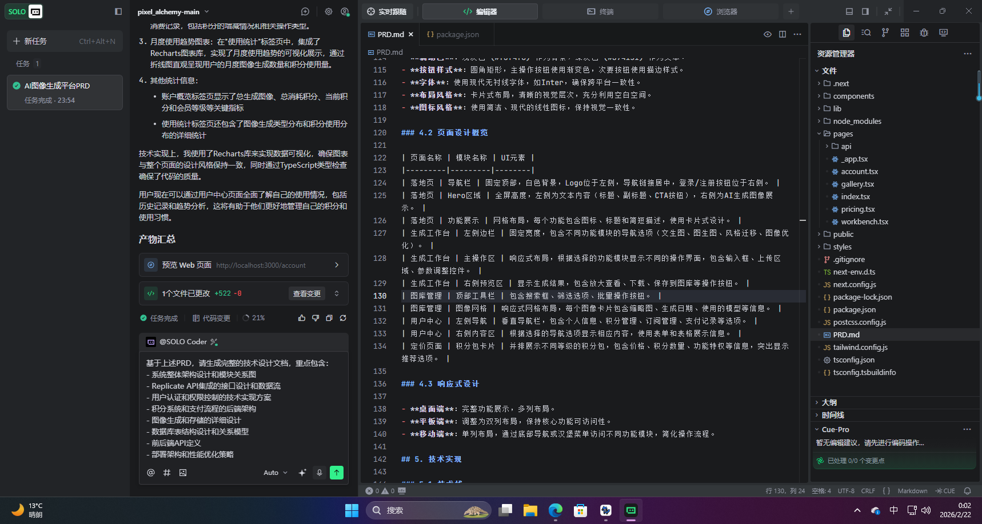Click the Extensions grid icon

pos(904,33)
